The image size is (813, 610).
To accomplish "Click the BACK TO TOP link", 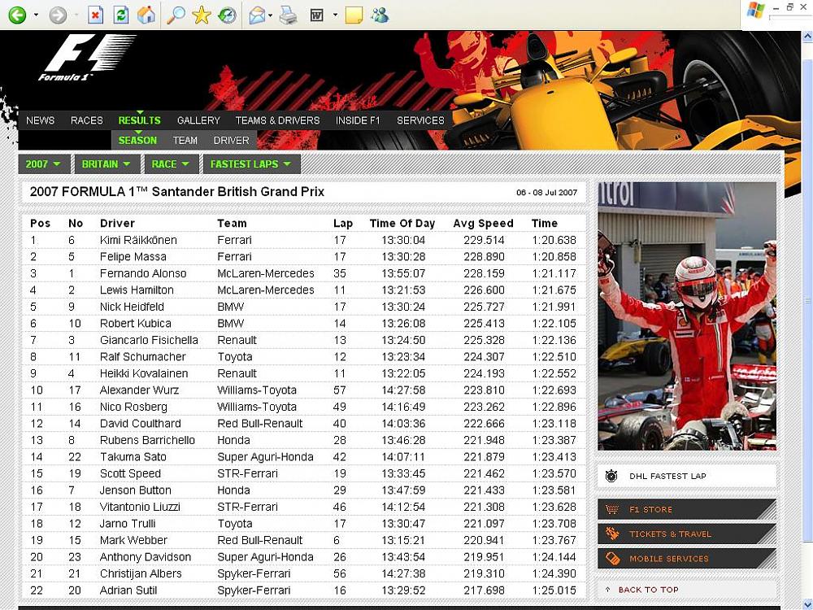I will tap(647, 590).
